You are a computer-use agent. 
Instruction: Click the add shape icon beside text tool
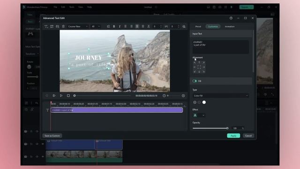52,26
